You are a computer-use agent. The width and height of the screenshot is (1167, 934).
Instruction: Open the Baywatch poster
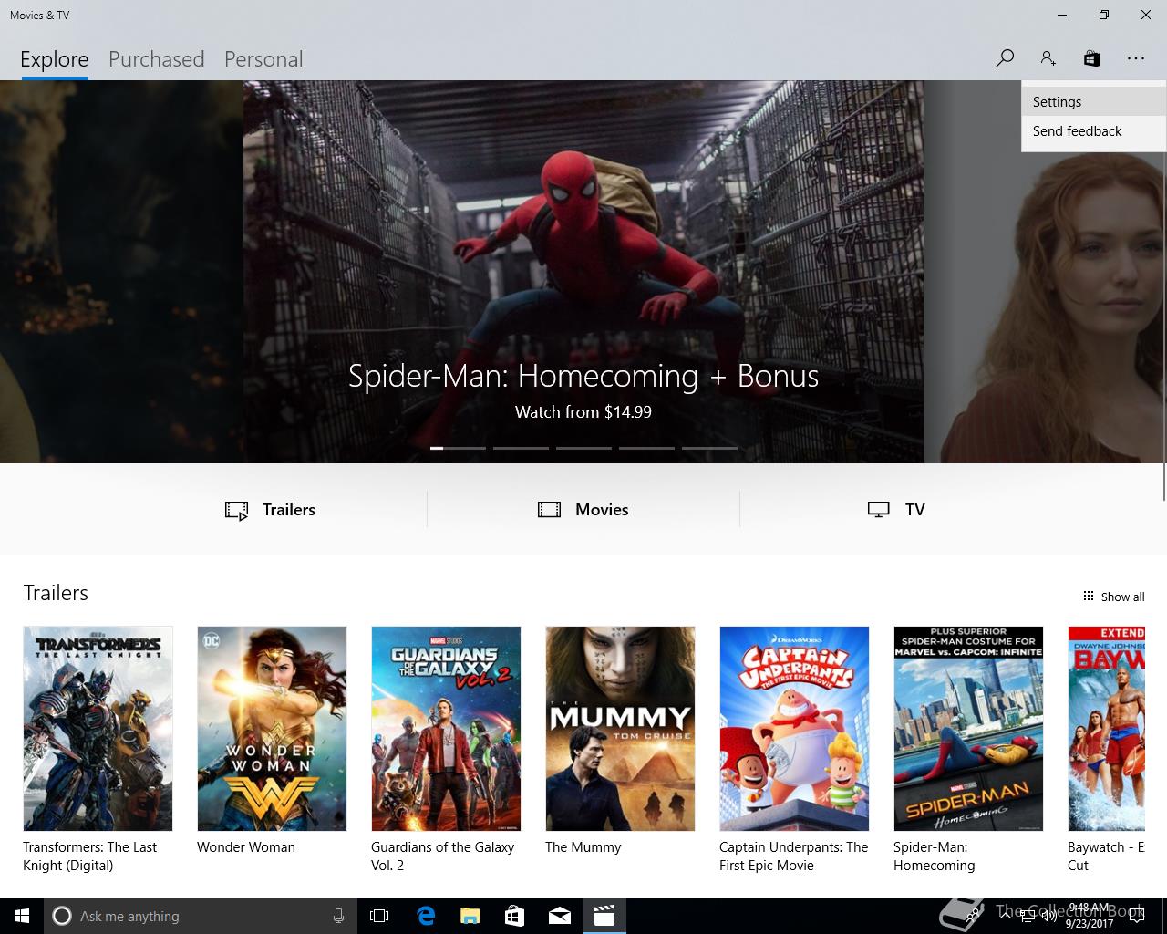(x=1106, y=728)
